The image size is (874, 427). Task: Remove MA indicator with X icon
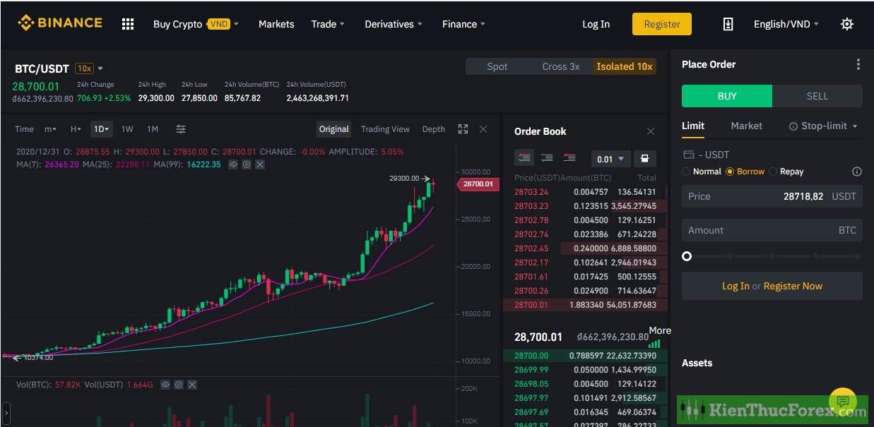click(260, 164)
